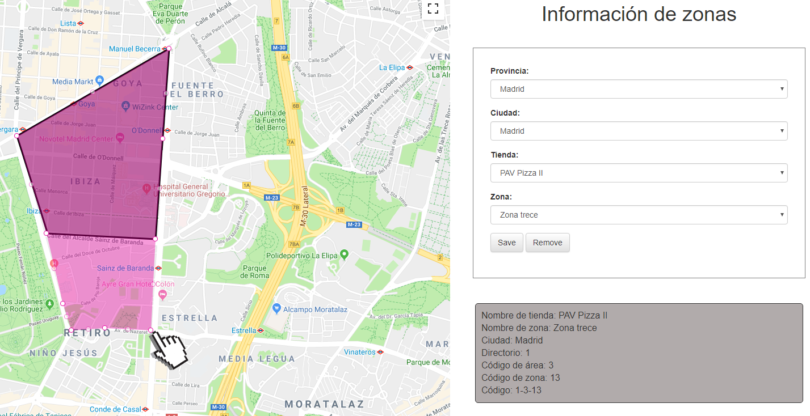The width and height of the screenshot is (810, 416).
Task: Click the polygon vertex handle beside the hand cursor
Action: click(x=150, y=330)
